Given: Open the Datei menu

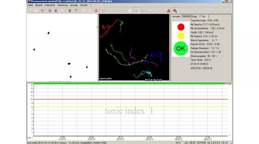Looking at the screenshot, I should 30,5.
